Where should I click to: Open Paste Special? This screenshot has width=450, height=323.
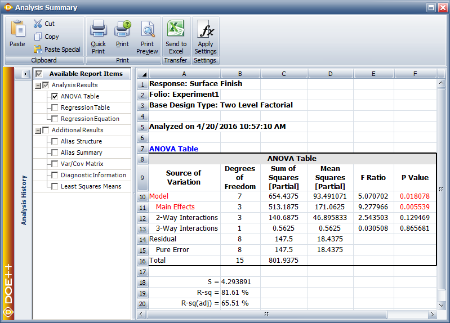click(57, 50)
